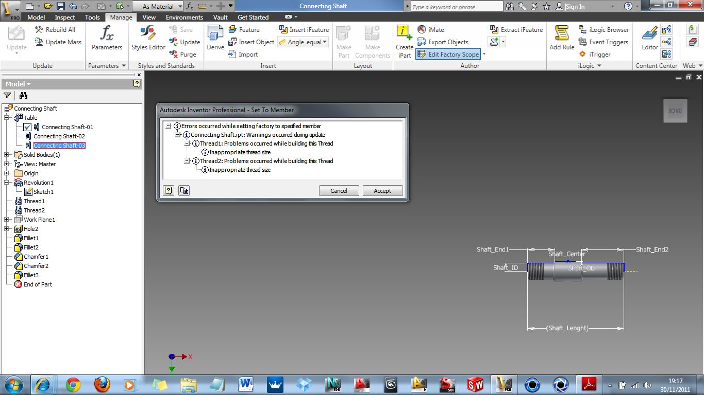Open the Parameters fx tool
704x395 pixels.
coord(107,39)
